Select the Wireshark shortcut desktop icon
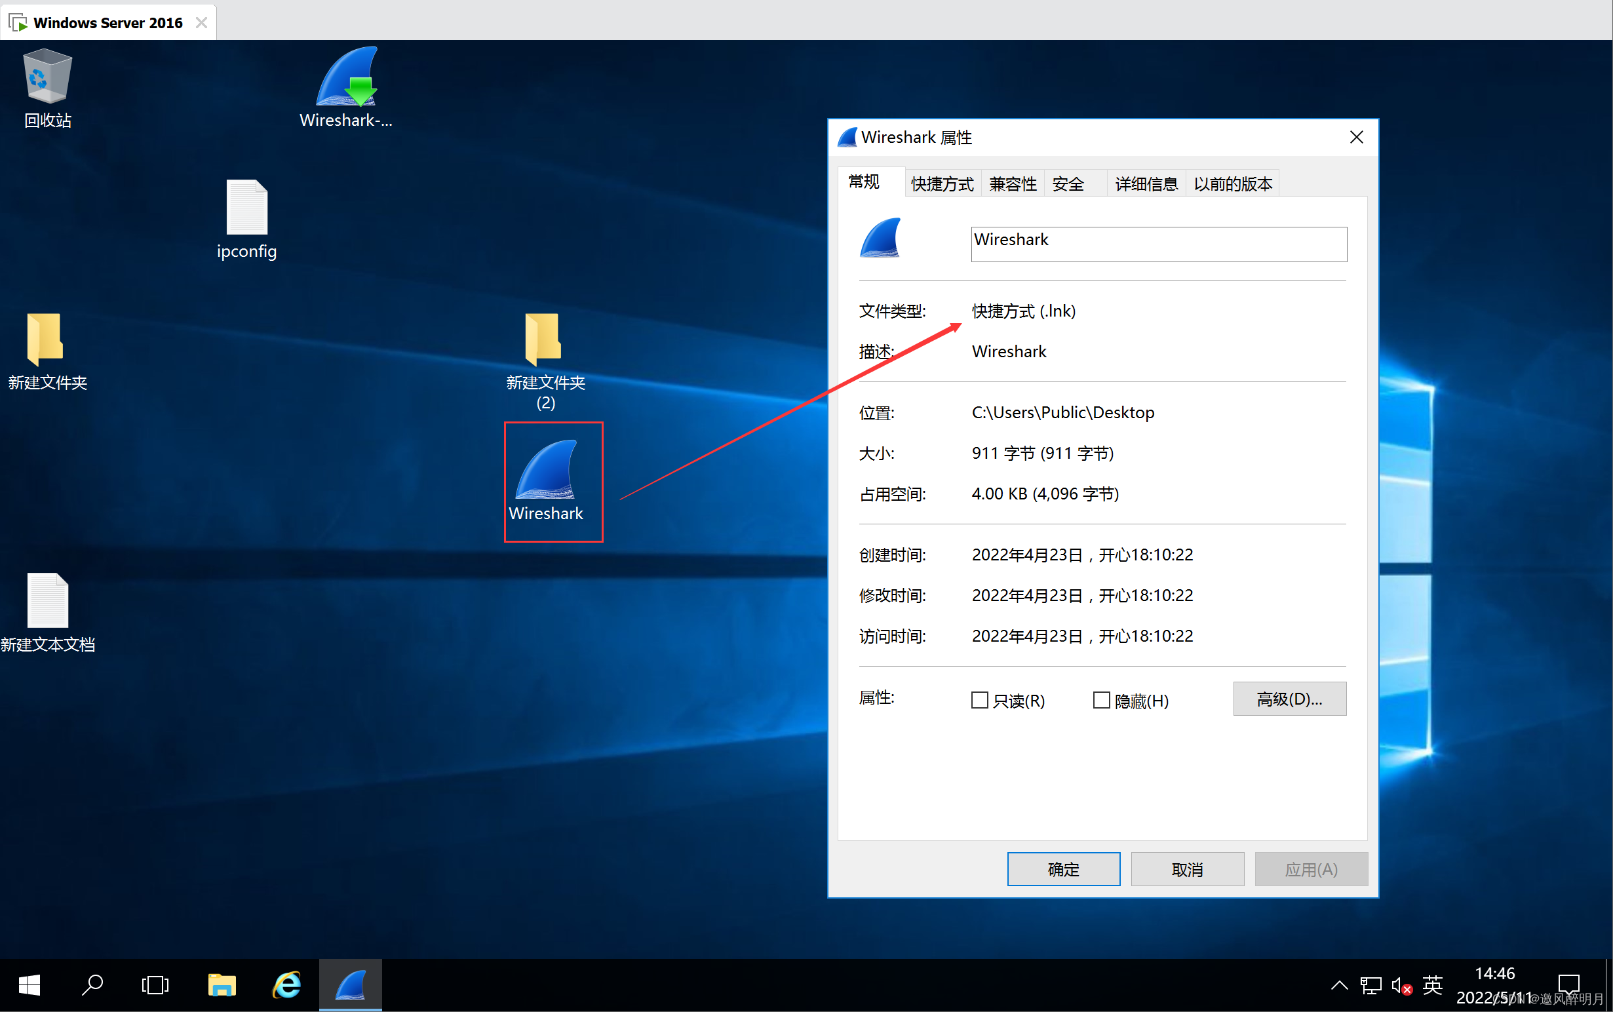The height and width of the screenshot is (1012, 1613). tap(546, 480)
